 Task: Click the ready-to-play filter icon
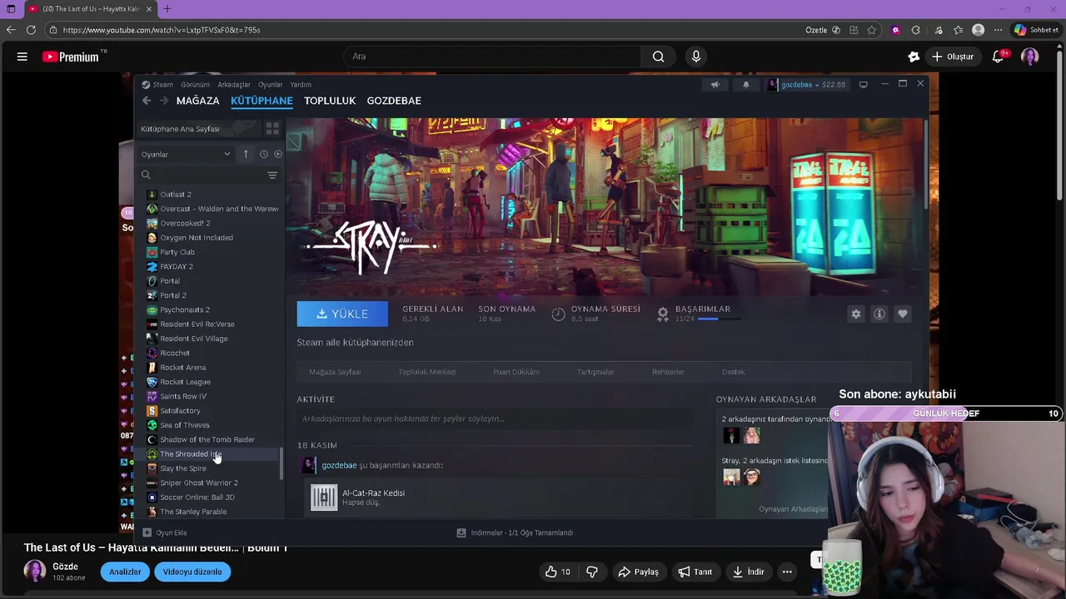click(x=277, y=154)
